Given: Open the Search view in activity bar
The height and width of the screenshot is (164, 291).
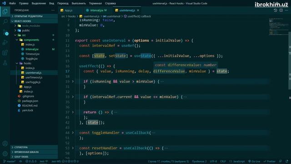Looking at the screenshot, I should [5, 22].
